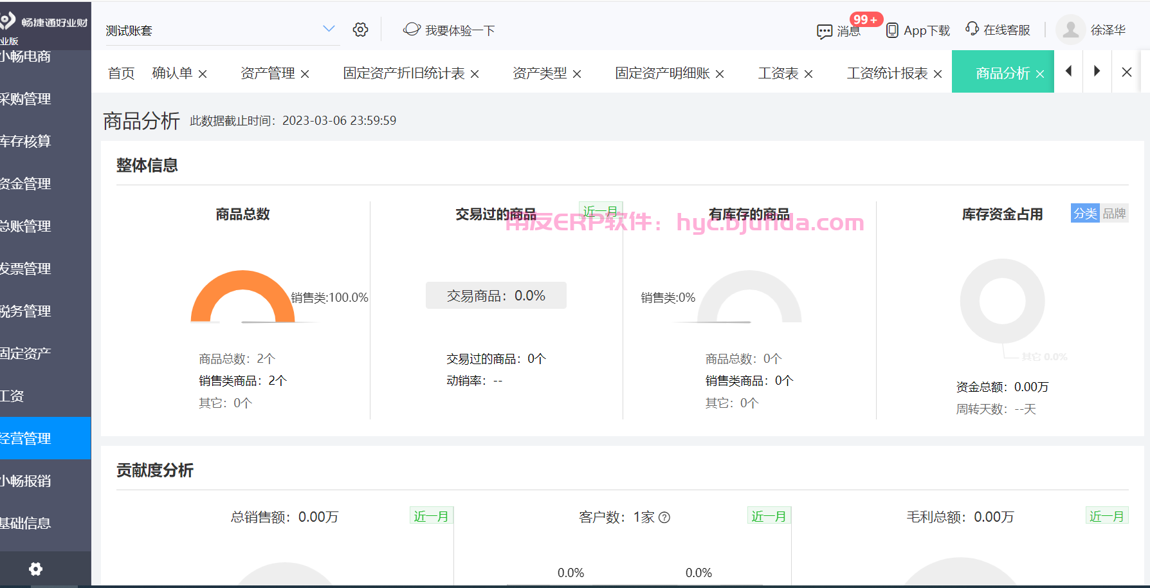Close the 固定资产折旧统计表 tab
This screenshot has height=588, width=1150.
[475, 74]
